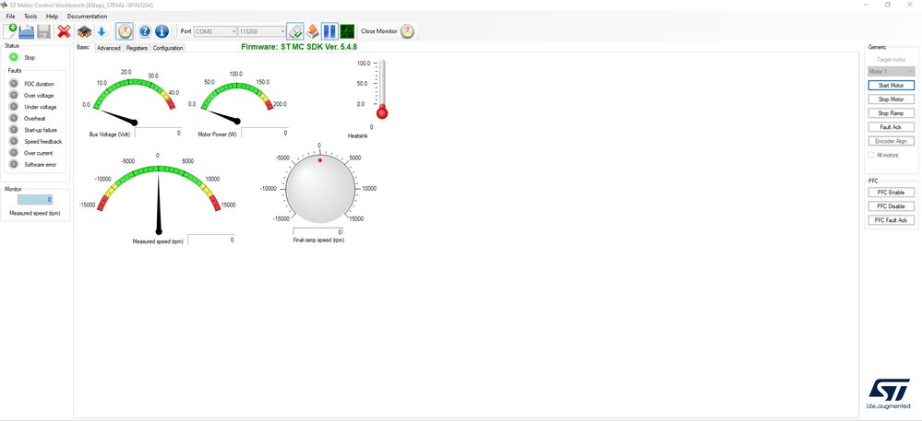Click the Fault Ack button
Image resolution: width=922 pixels, height=421 pixels.
892,127
